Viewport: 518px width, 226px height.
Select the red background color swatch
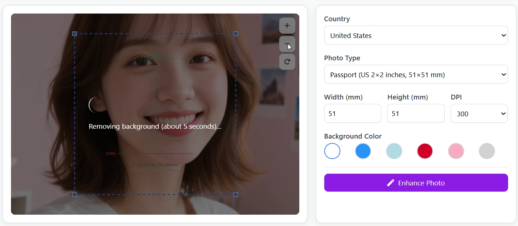point(425,151)
